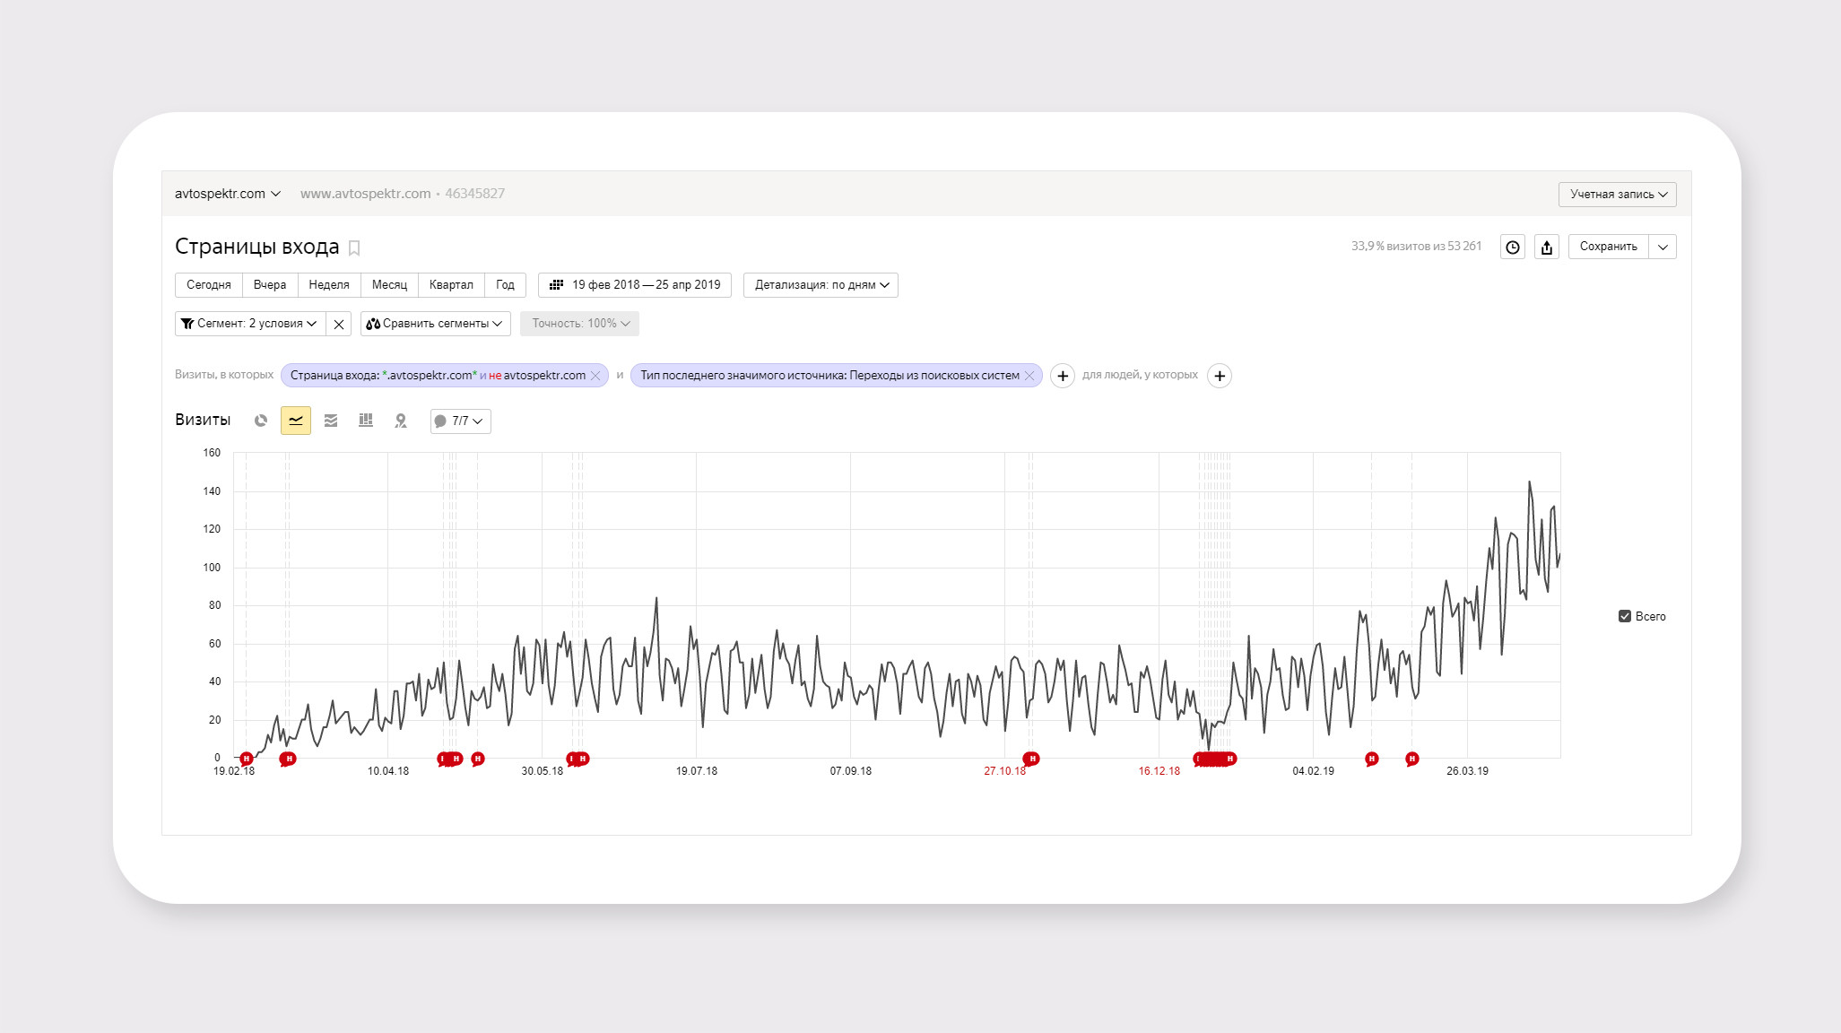Add a visit condition with the plus button
Image resolution: width=1841 pixels, height=1033 pixels.
click(1063, 376)
